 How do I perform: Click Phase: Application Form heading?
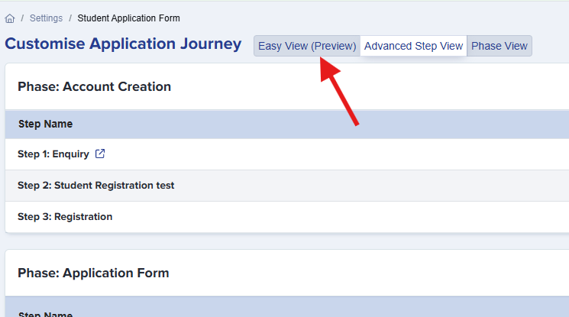tap(93, 273)
